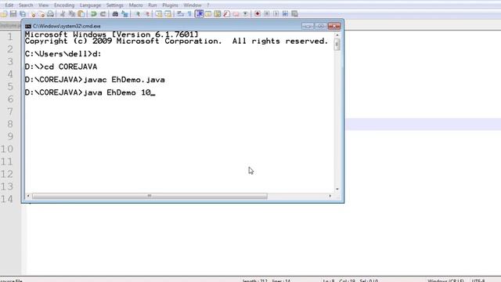Screen dimensions: 501x282
Task: Open the Plugins menu
Action: point(170,5)
